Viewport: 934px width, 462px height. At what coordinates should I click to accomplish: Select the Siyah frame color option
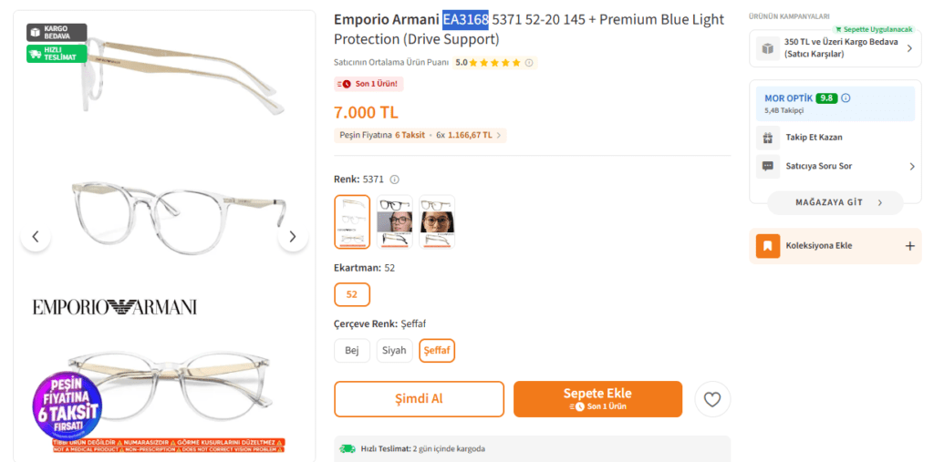(394, 351)
